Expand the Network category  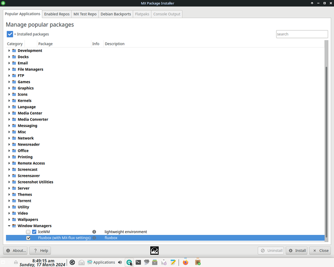(9, 138)
